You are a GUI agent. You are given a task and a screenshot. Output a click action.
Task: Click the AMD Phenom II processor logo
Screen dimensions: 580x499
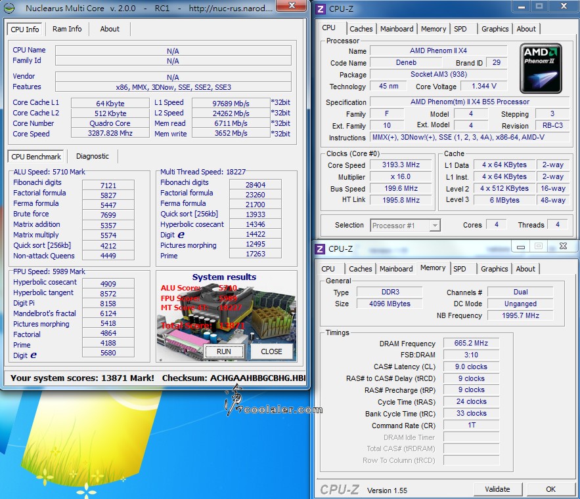541,68
